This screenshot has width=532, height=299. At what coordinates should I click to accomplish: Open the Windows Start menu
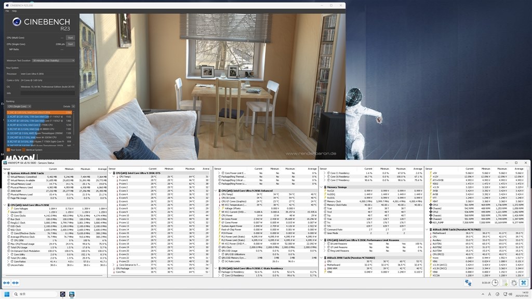[6, 294]
